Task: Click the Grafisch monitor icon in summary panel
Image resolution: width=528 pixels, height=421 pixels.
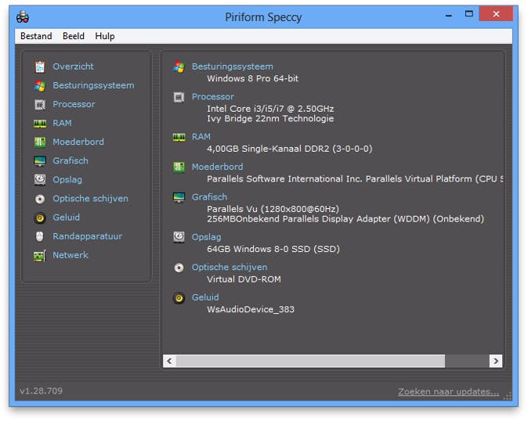Action: click(179, 197)
